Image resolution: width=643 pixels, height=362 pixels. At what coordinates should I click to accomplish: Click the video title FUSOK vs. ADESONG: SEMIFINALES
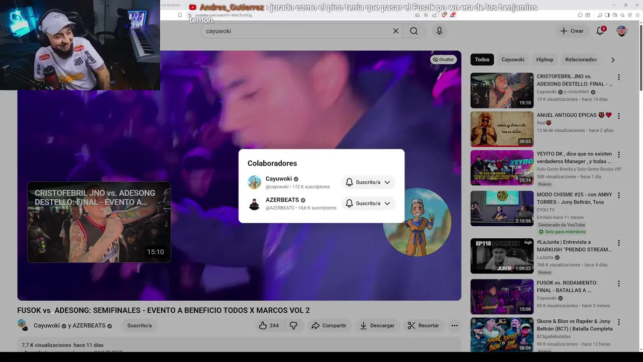click(163, 311)
